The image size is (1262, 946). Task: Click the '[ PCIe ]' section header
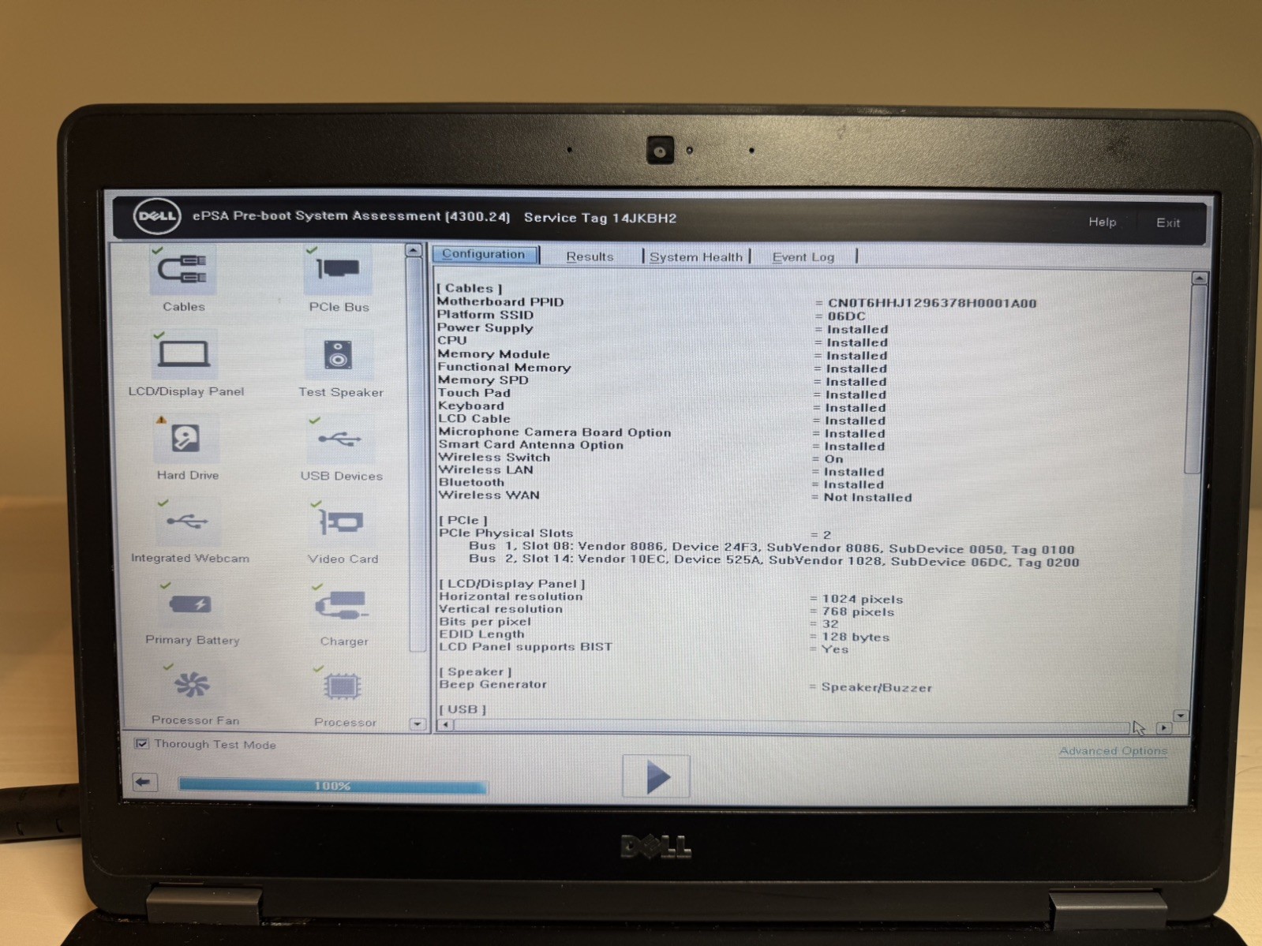(x=463, y=521)
